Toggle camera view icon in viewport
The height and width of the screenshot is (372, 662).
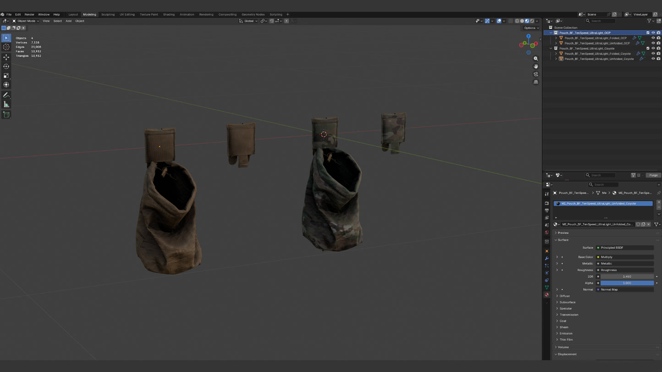tap(536, 74)
